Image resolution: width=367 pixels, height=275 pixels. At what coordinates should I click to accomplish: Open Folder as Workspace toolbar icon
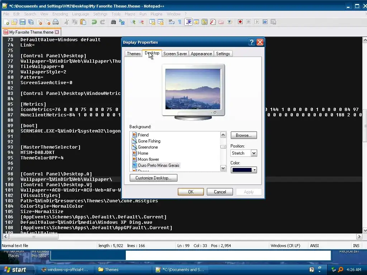click(x=221, y=22)
